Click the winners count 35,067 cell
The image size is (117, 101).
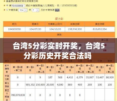[x=90, y=78]
